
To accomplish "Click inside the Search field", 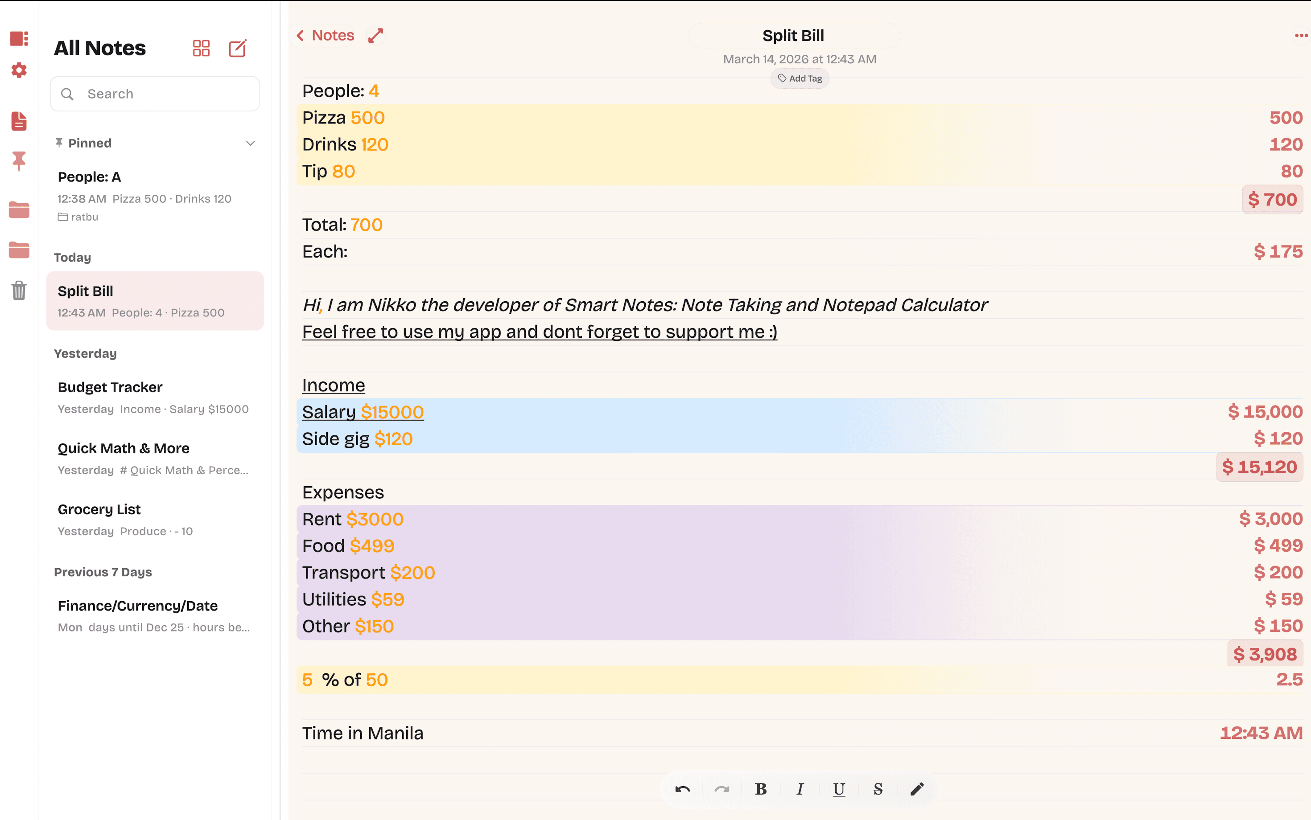I will click(155, 93).
